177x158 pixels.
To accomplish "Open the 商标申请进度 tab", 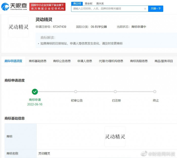I will pos(13,61).
